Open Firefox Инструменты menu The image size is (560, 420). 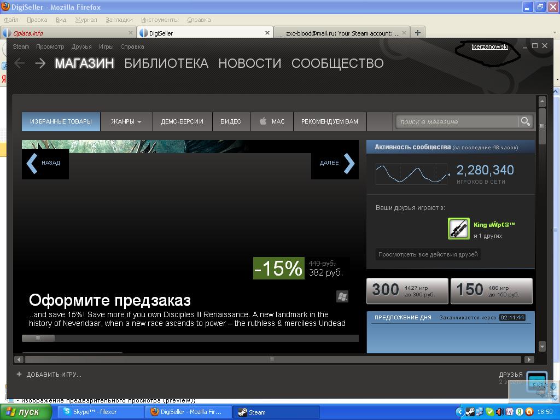[160, 20]
